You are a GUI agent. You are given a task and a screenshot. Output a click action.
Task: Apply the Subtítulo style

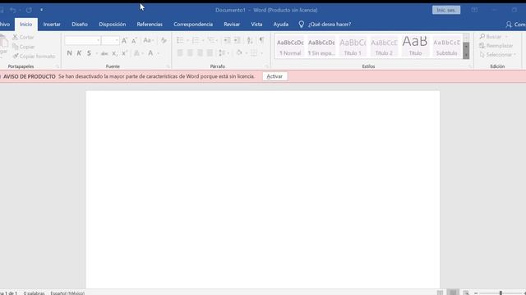[446, 46]
